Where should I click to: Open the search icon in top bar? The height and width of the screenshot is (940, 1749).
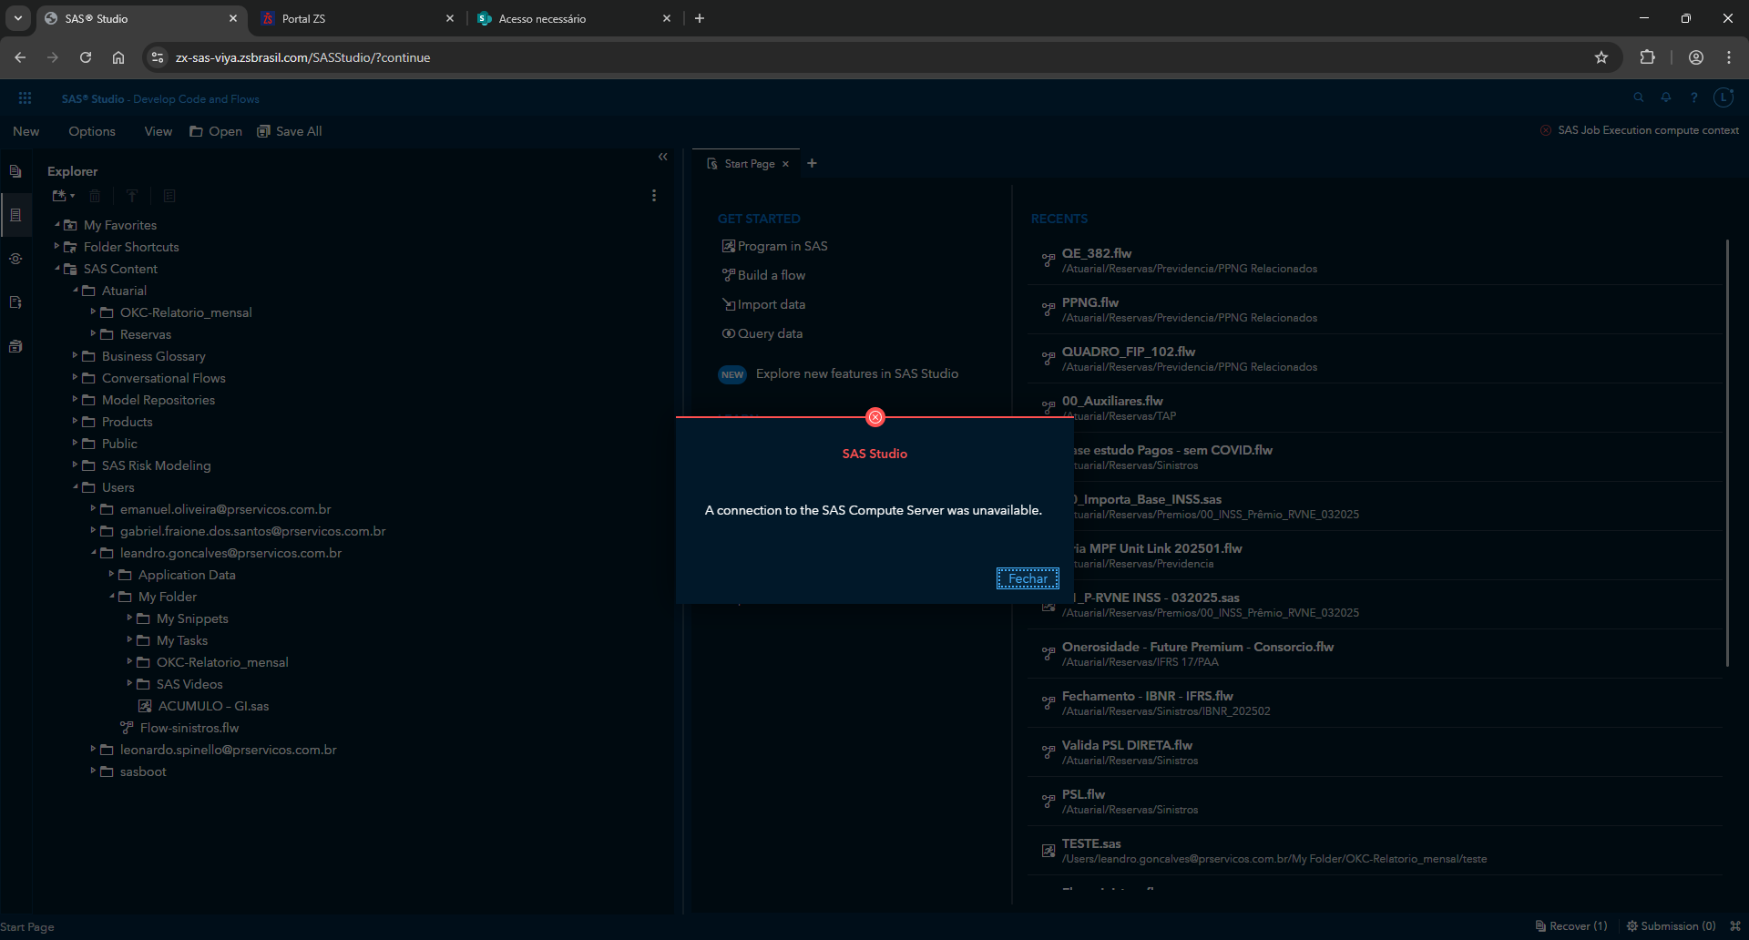(x=1639, y=97)
